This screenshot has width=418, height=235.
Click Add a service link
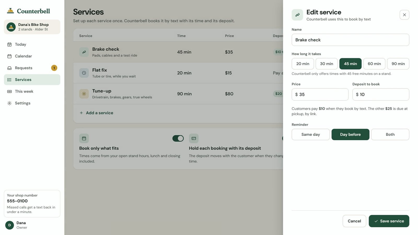(96, 113)
